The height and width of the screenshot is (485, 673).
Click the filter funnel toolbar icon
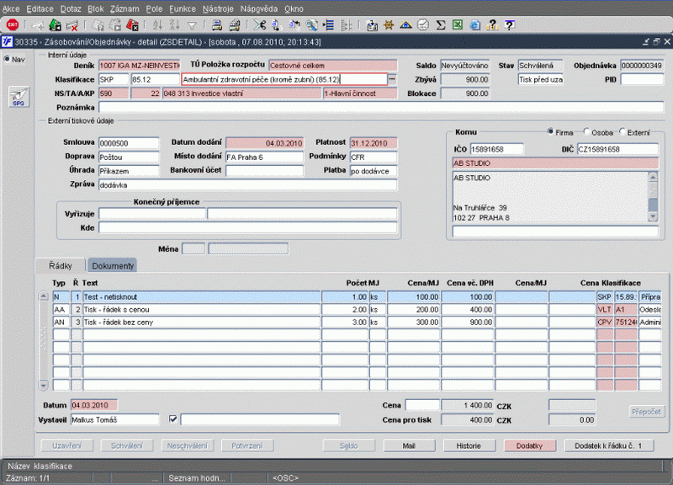tap(192, 26)
